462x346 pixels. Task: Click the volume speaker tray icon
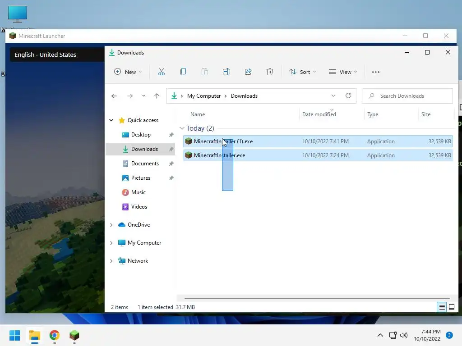pos(404,335)
